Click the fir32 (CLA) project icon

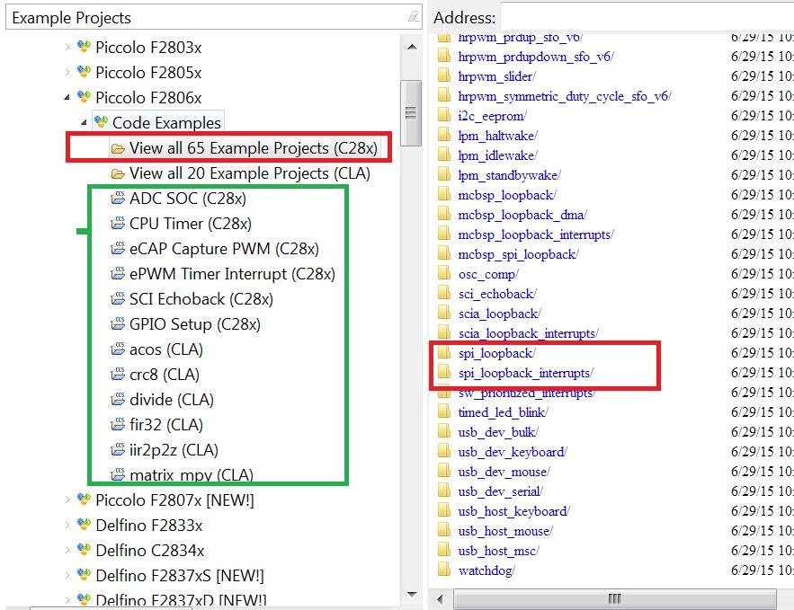coord(118,424)
